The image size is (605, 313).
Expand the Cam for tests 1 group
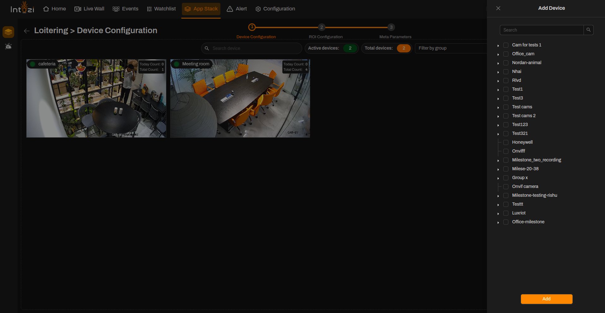tap(498, 46)
